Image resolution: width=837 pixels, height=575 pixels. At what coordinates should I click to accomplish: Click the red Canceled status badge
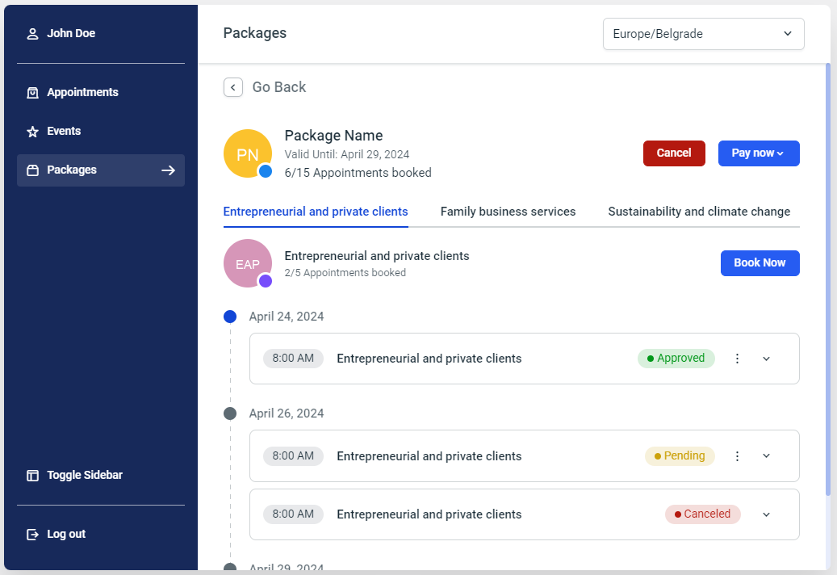coord(702,514)
